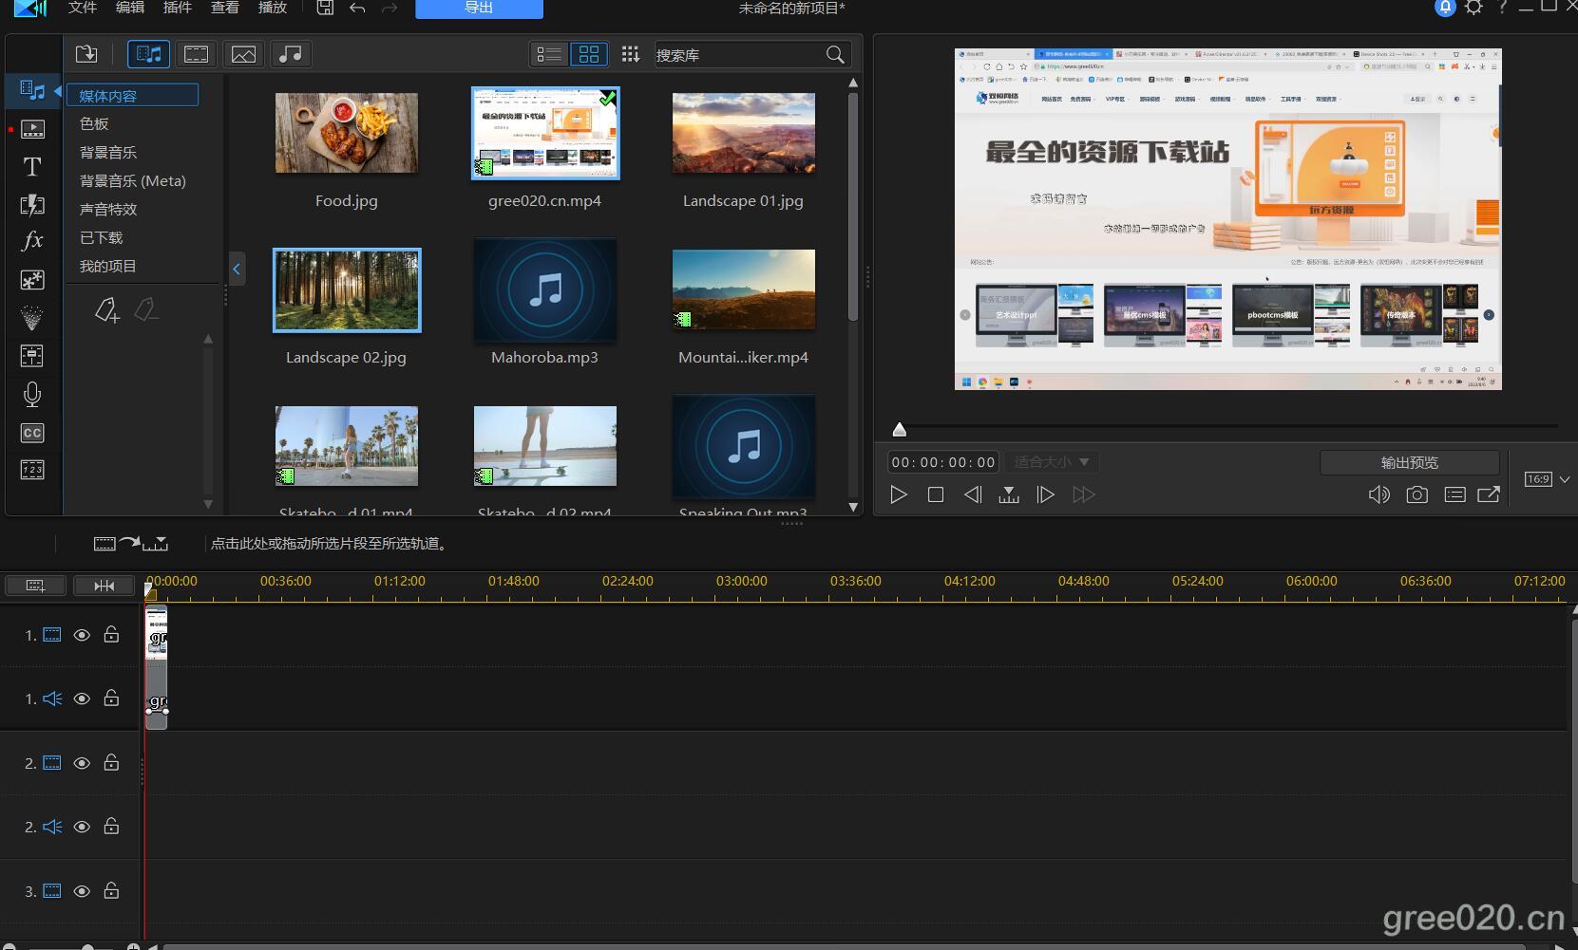
Task: Toggle visibility of audio track 2
Action: pos(82,827)
